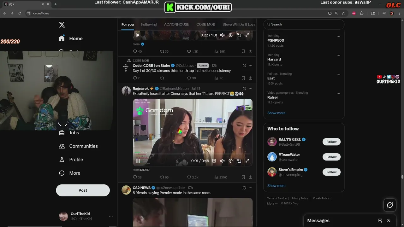Image resolution: width=404 pixels, height=227 pixels.
Task: Repost the Ragnarok post with 65 reposts
Action: point(164,177)
